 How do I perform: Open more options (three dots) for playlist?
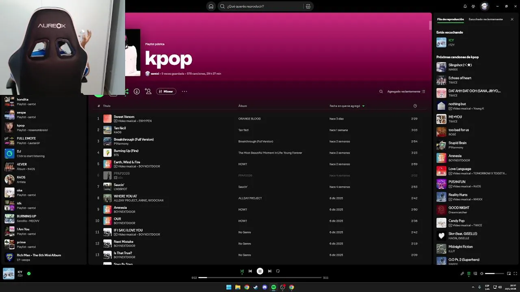(x=184, y=91)
